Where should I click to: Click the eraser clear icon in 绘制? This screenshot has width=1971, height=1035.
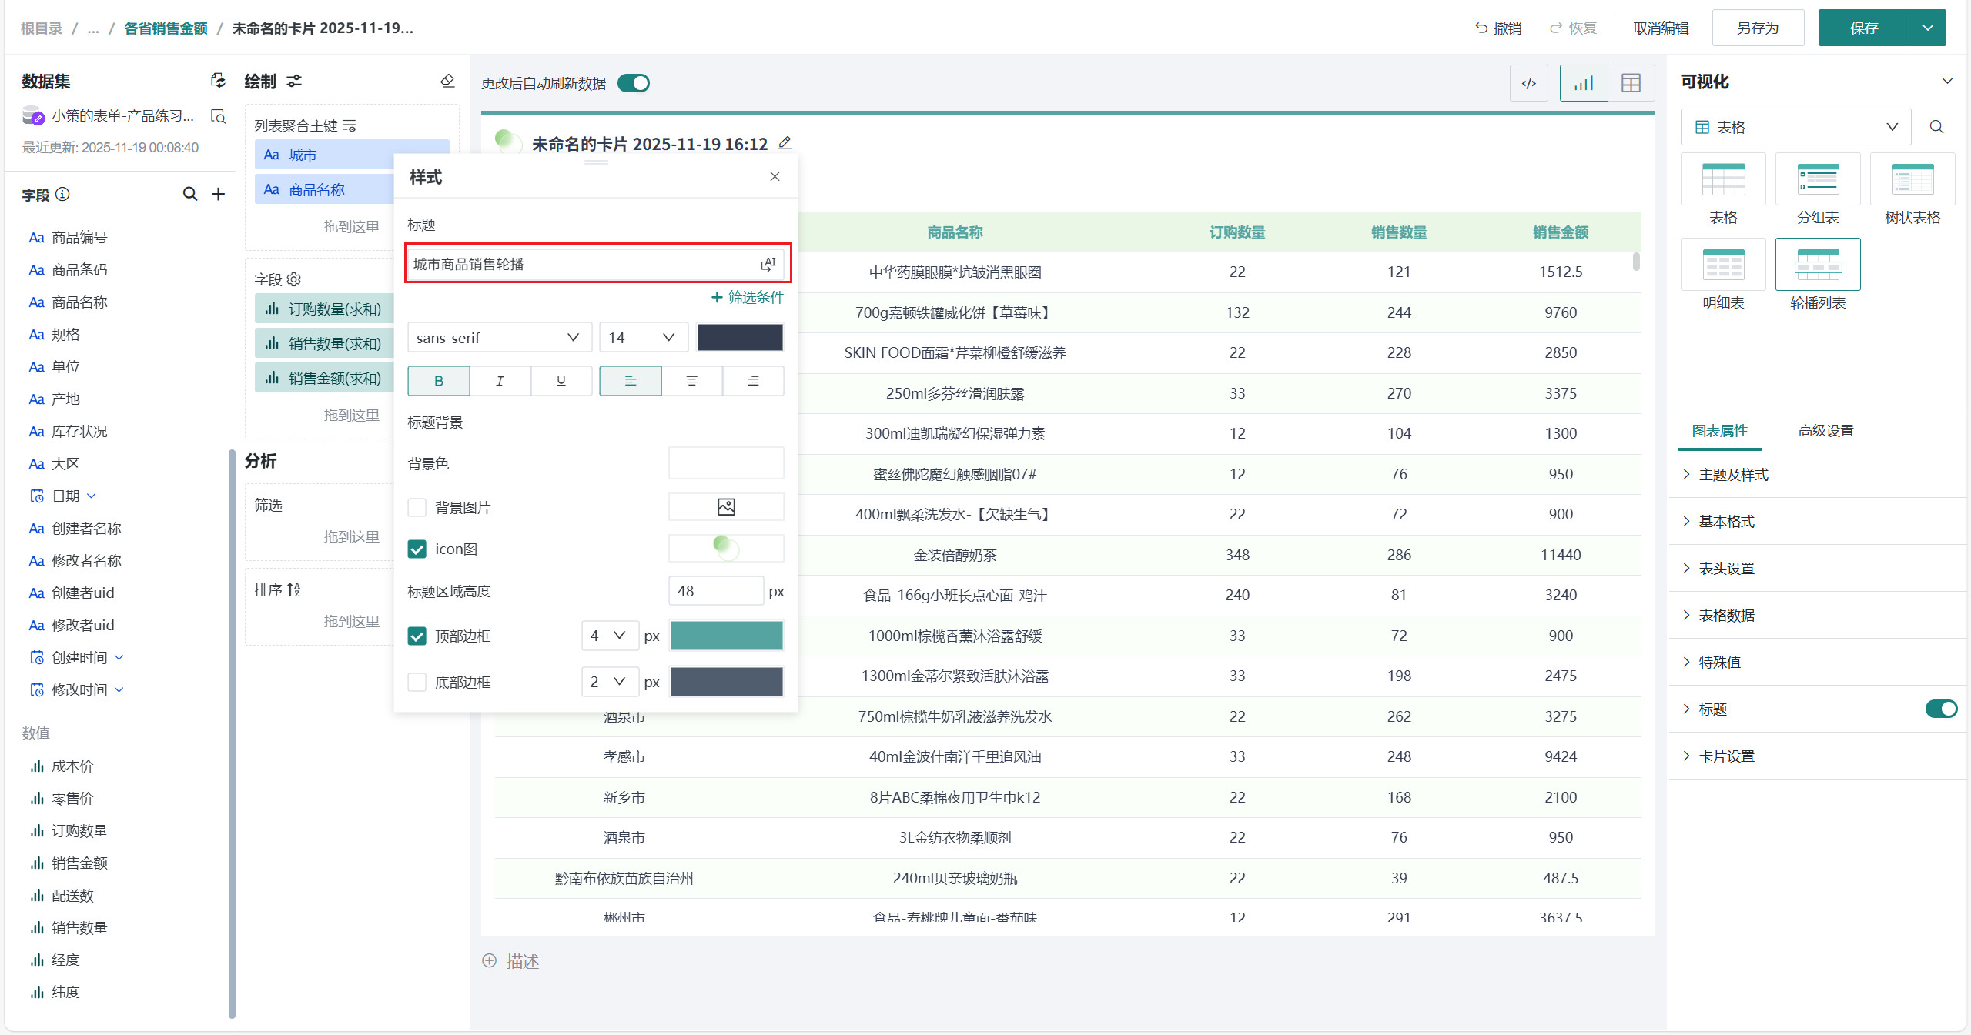(x=447, y=81)
